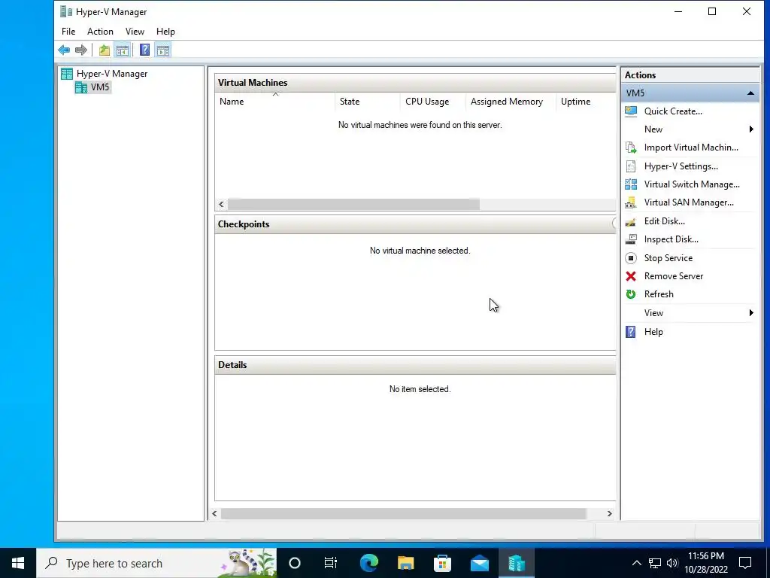Click the blue Help toolbar icon
The image size is (770, 578).
[144, 50]
